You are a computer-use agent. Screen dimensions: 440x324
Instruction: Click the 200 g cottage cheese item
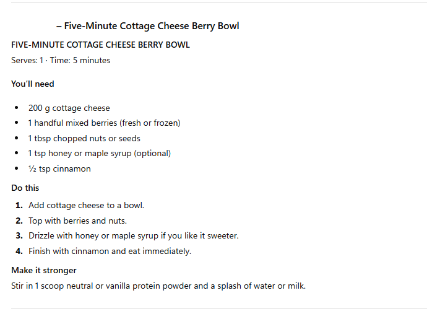click(x=69, y=108)
